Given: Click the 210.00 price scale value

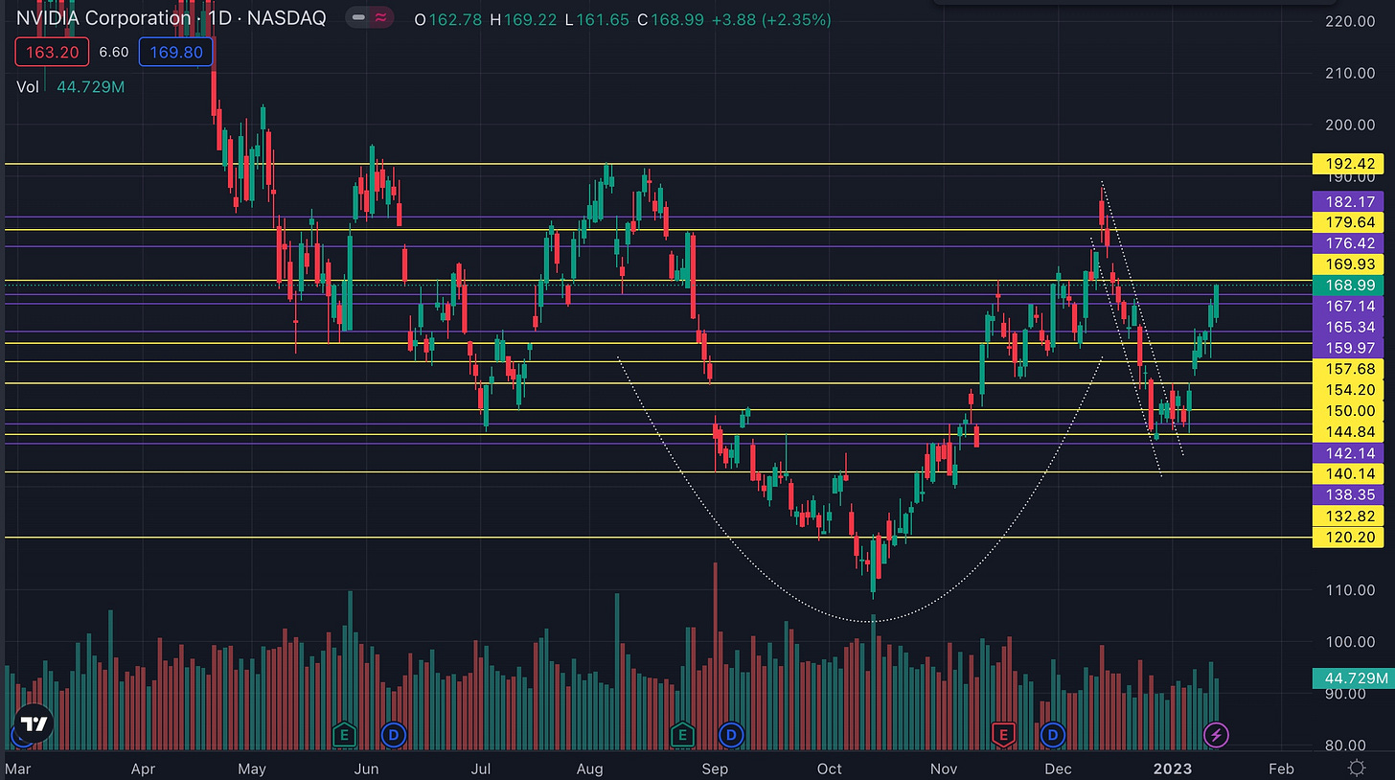Looking at the screenshot, I should (1349, 73).
